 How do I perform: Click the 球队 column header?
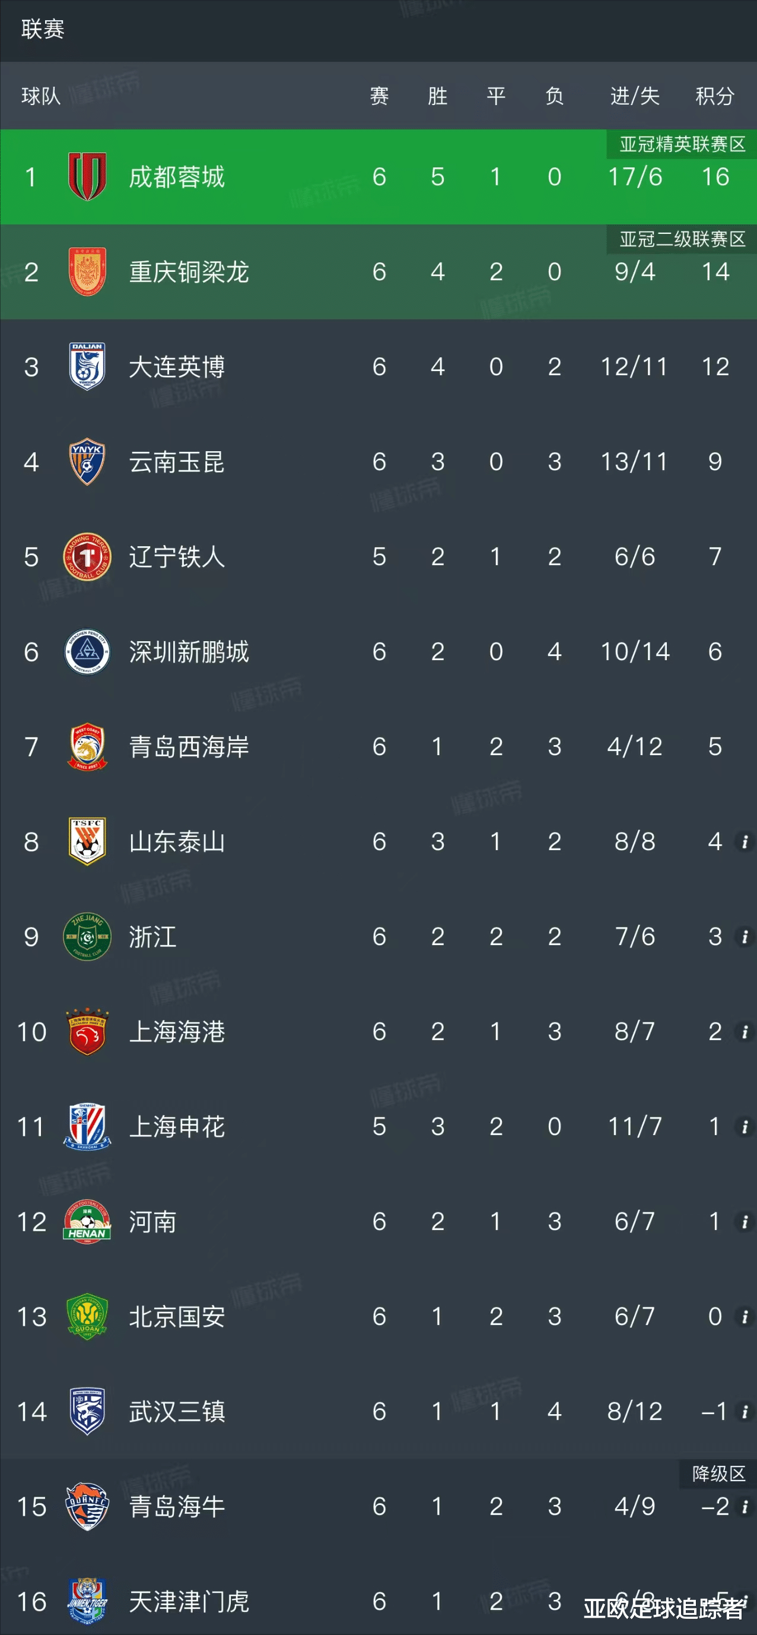pyautogui.click(x=40, y=96)
